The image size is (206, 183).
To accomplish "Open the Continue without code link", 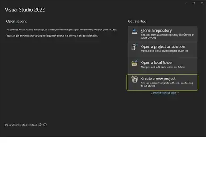I will [165, 93].
